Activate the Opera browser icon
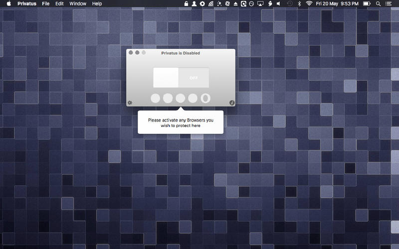 coord(205,98)
